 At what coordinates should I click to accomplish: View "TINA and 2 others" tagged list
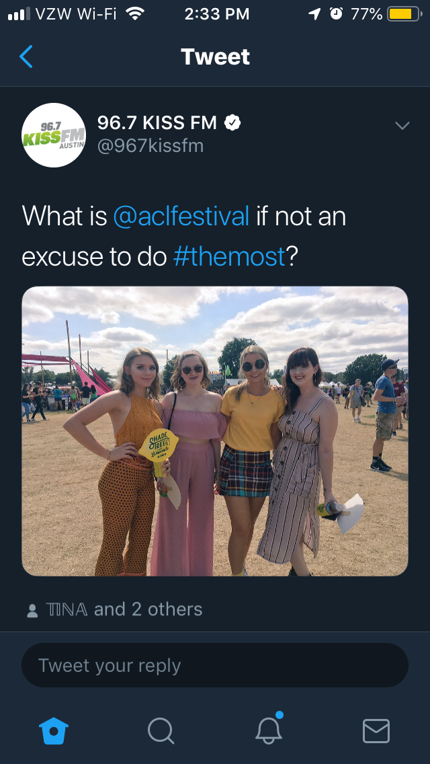click(x=124, y=609)
